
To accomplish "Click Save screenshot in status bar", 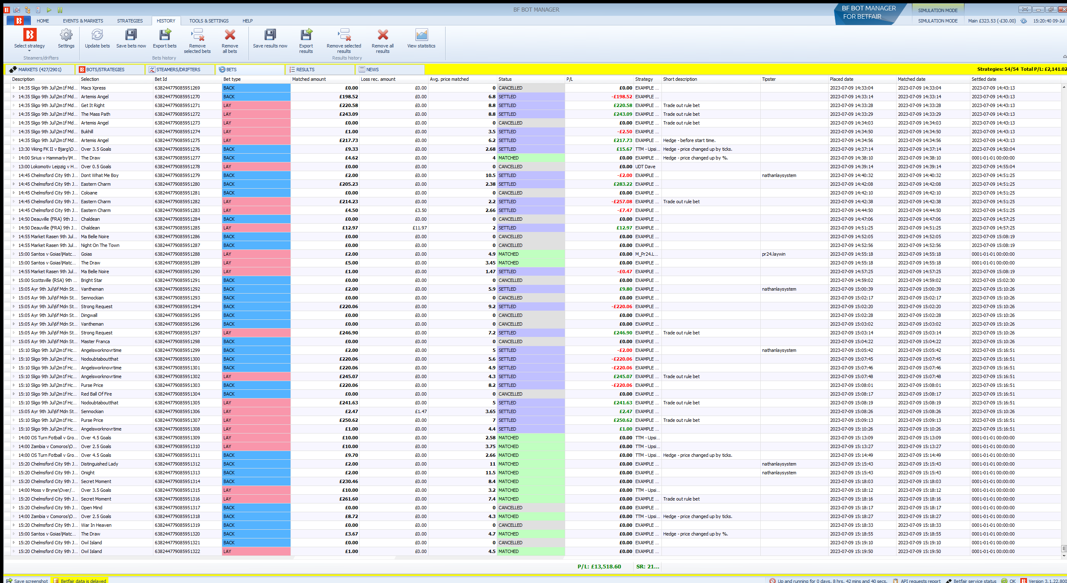I will coord(27,581).
